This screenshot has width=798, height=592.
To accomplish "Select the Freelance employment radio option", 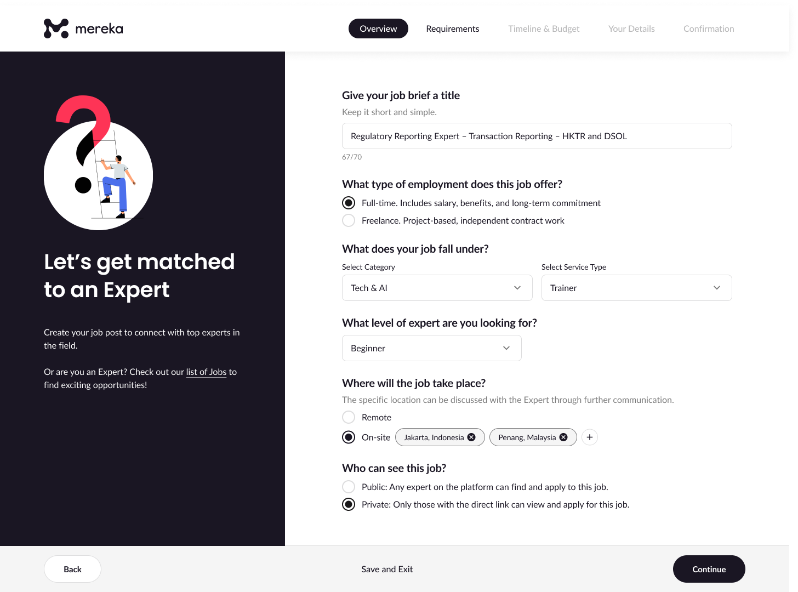I will tap(349, 220).
